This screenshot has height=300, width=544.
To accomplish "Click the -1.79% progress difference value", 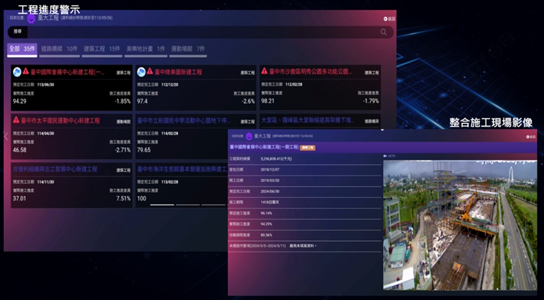I will (371, 101).
